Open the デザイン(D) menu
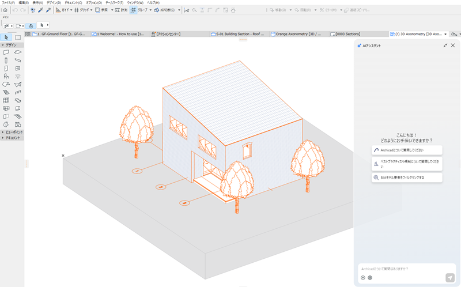 point(54,3)
